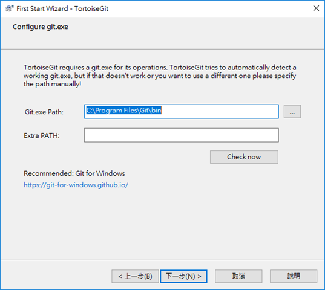Close the First Start Wizard window
Viewport: 325px width, 290px height.
tap(316, 8)
